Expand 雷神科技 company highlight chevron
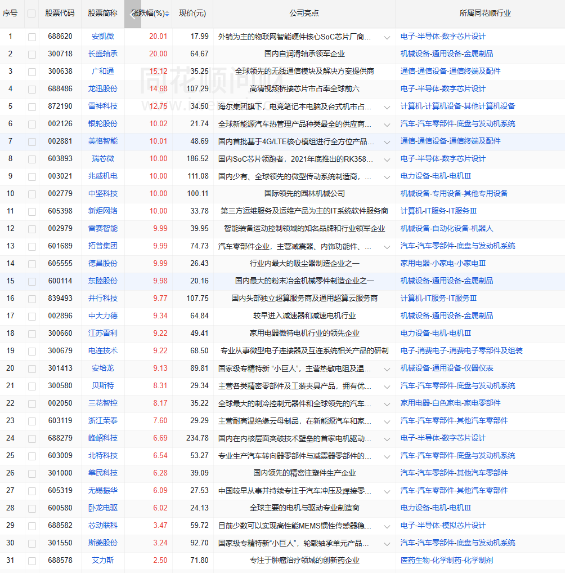Screen dimensions: 570x573 tap(387, 108)
